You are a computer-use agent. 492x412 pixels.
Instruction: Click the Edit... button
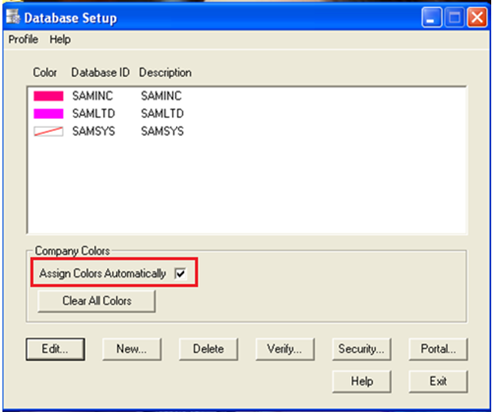(55, 349)
